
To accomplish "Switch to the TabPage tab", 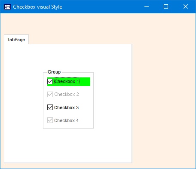I will [x=16, y=40].
